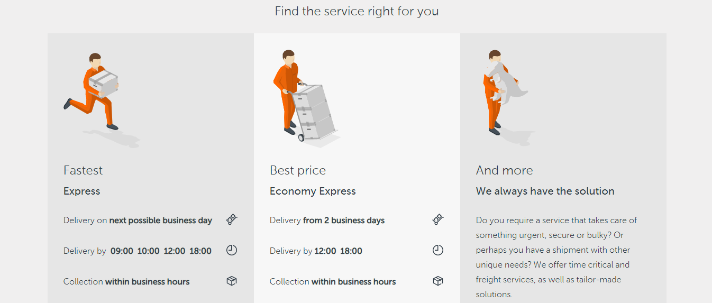Image resolution: width=712 pixels, height=303 pixels.
Task: Click the tailor-made solutions paragraph text
Action: tap(556, 257)
